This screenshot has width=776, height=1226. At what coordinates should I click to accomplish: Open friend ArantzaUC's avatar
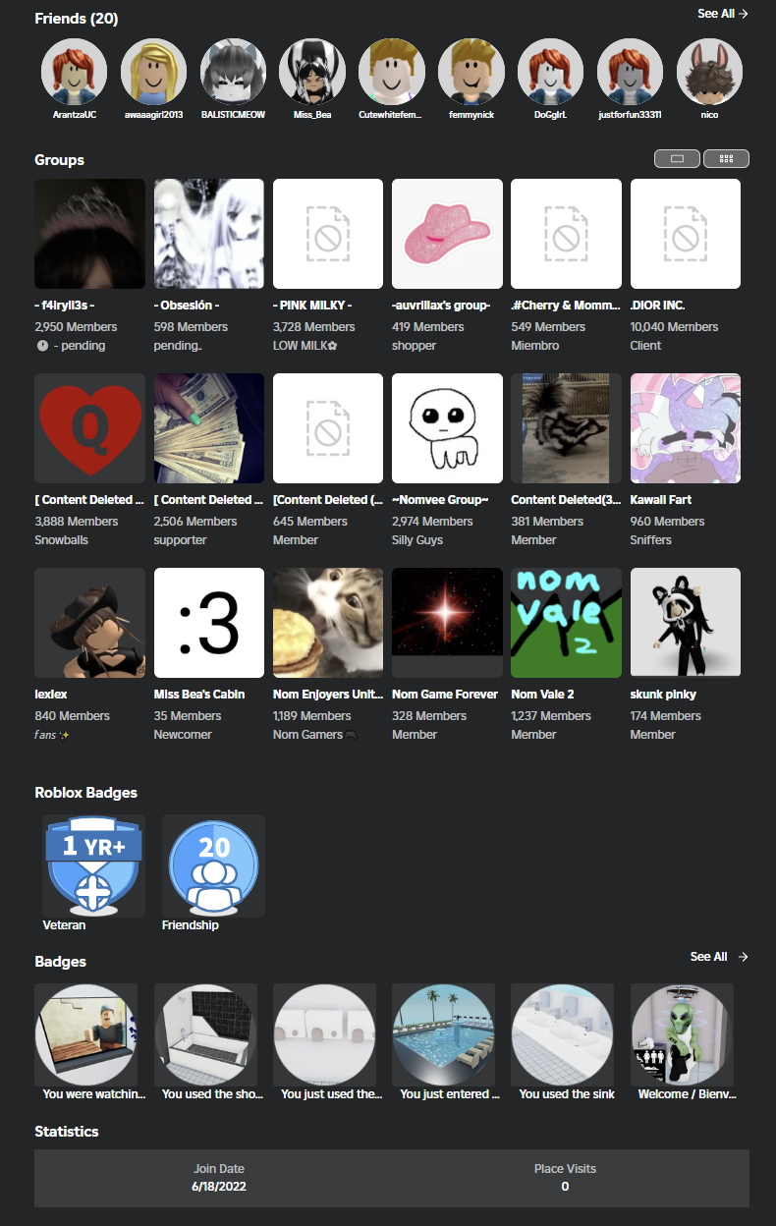[x=74, y=72]
